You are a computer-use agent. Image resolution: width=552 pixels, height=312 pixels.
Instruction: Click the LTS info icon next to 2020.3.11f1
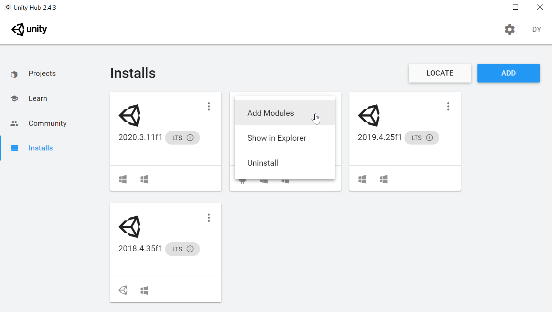pos(190,138)
